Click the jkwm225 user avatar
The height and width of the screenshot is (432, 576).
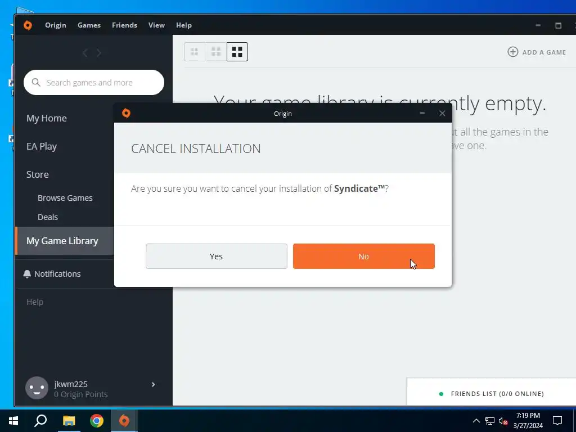(x=37, y=388)
